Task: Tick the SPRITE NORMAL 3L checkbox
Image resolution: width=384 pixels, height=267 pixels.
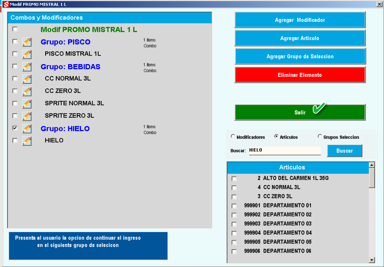Action: tap(15, 103)
